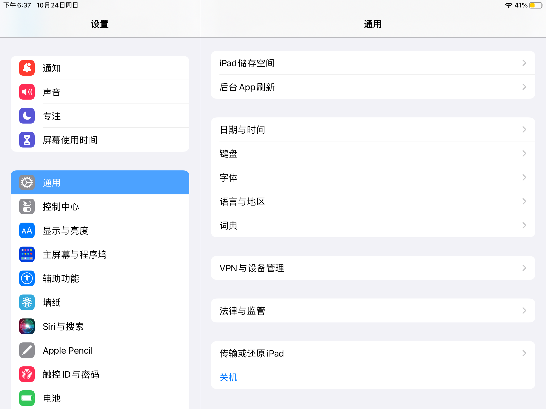Tap the battery indicator in status bar
546x409 pixels.
pyautogui.click(x=536, y=5)
